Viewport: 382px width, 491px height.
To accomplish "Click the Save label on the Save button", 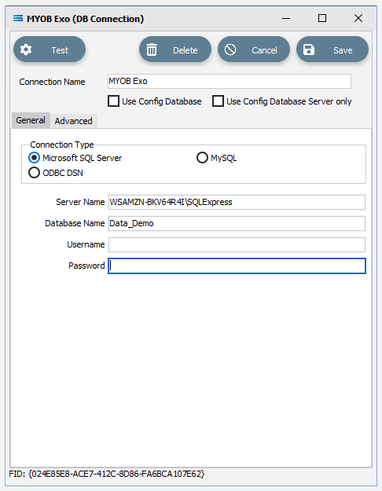I will (343, 50).
